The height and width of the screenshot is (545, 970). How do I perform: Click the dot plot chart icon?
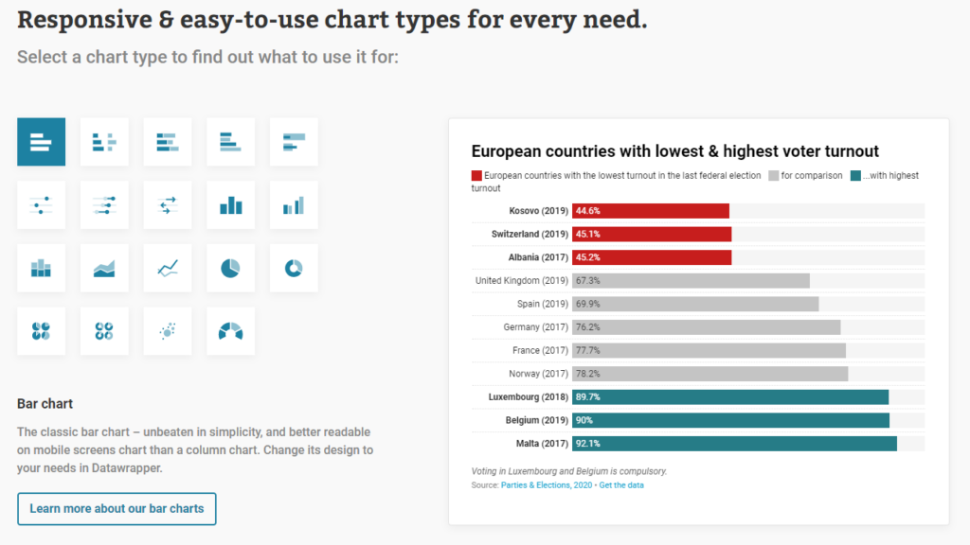click(x=41, y=205)
